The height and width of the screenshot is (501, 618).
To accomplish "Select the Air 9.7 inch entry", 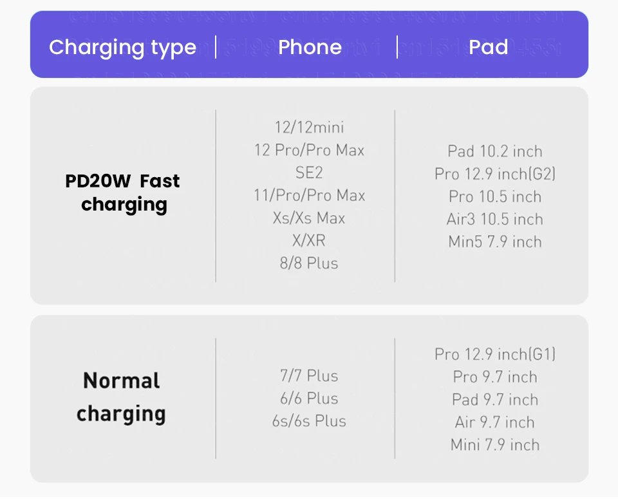I will point(495,422).
